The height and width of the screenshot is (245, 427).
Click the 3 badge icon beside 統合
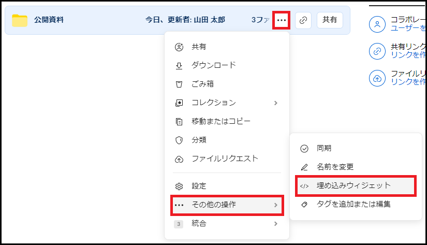[179, 224]
